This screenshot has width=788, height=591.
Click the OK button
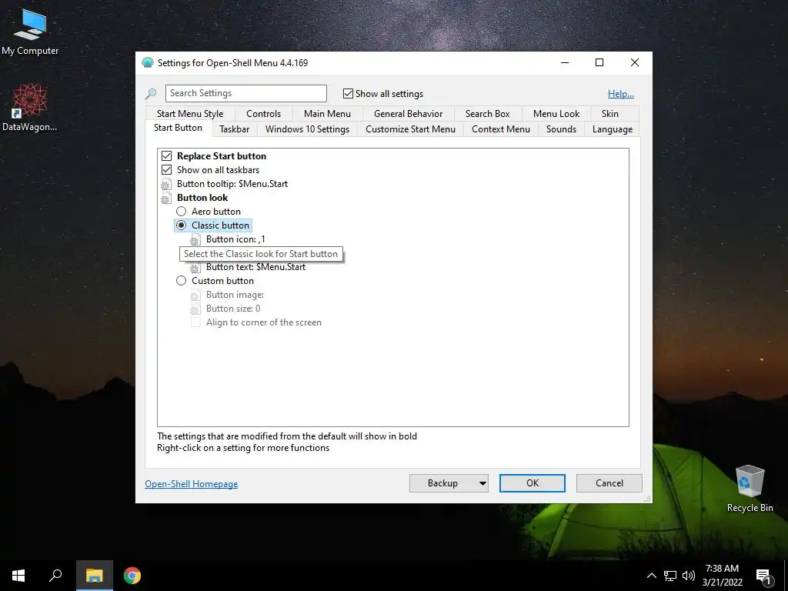click(533, 483)
